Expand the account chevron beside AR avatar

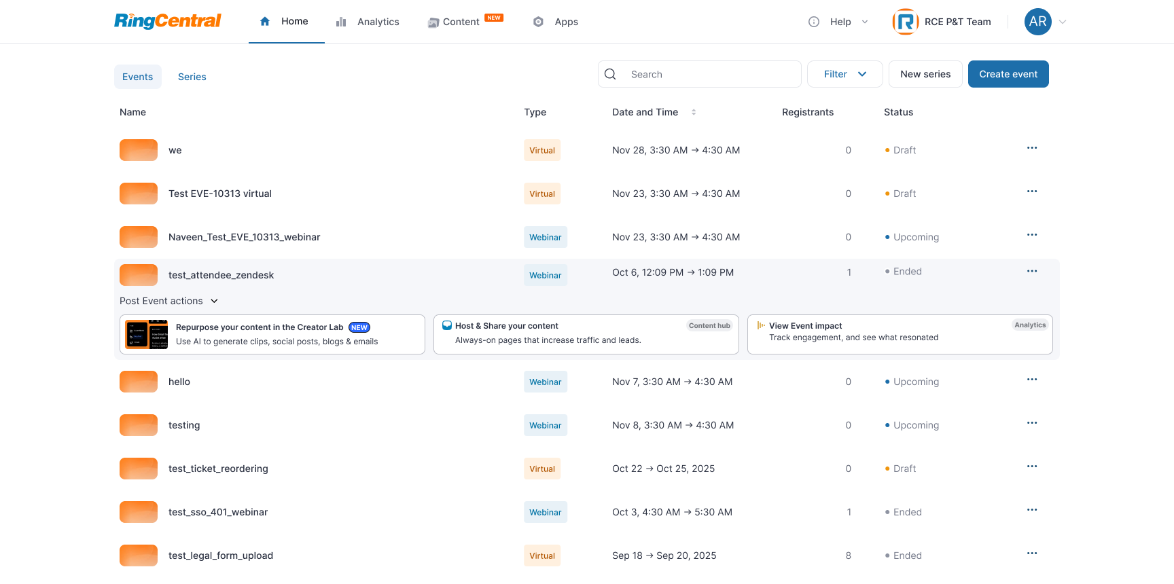[1063, 22]
